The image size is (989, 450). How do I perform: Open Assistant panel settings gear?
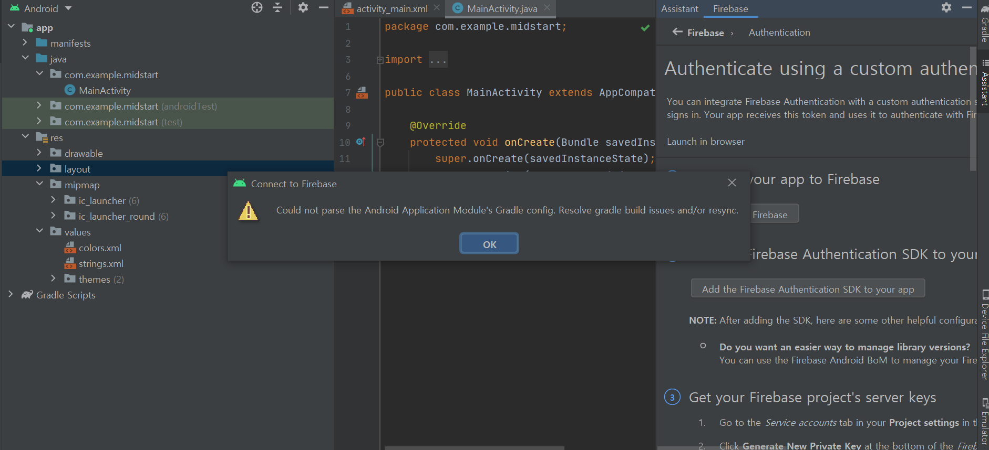(x=946, y=7)
